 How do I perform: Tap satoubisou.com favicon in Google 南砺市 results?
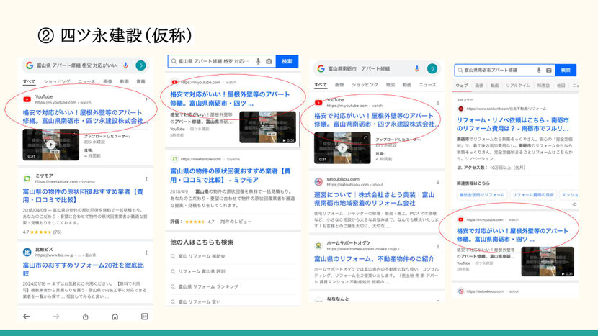pyautogui.click(x=318, y=182)
